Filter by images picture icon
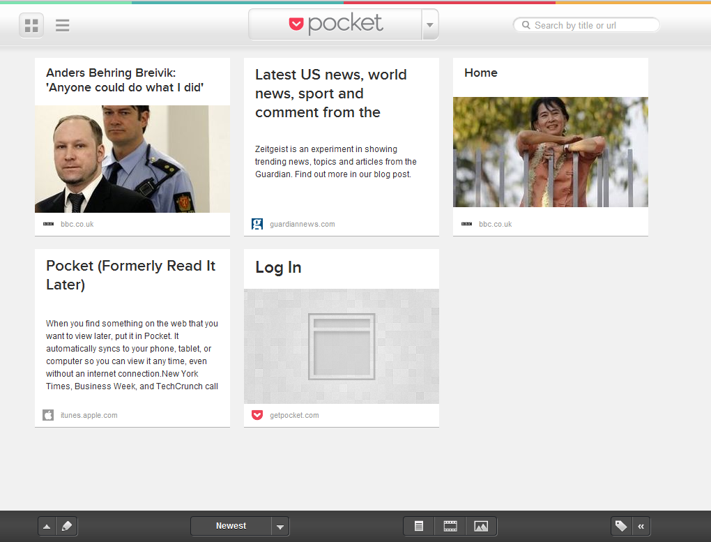The width and height of the screenshot is (711, 542). pyautogui.click(x=481, y=527)
